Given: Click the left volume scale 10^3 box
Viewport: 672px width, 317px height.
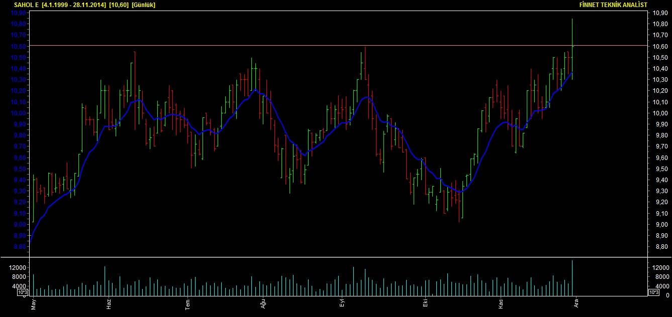Looking at the screenshot, I should (x=23, y=292).
